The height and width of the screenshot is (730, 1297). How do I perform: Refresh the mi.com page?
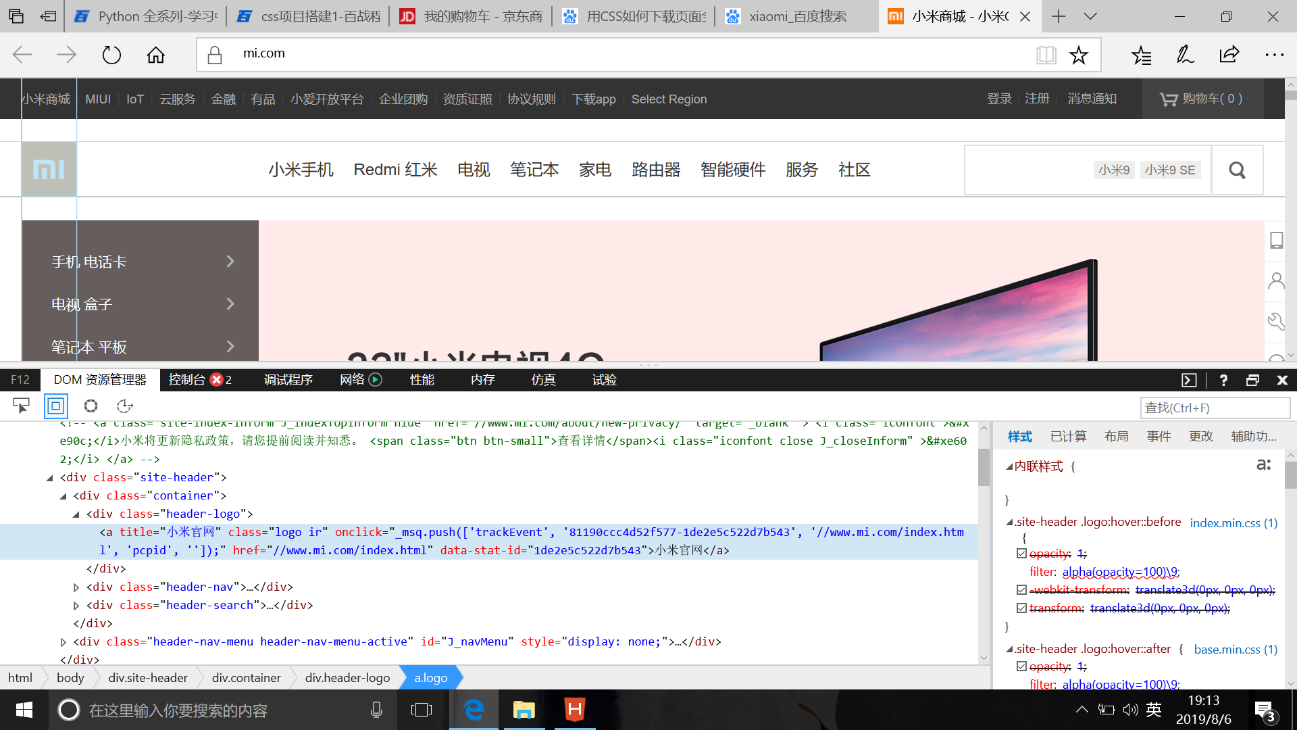tap(111, 55)
